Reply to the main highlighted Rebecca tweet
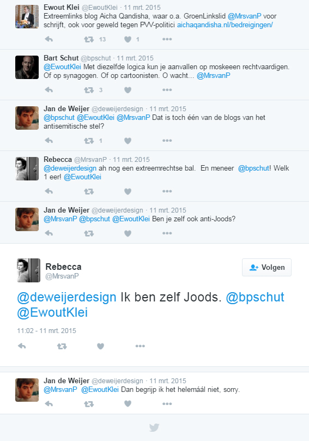The image size is (309, 441). pos(22,346)
